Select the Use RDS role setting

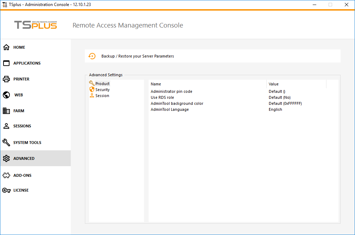[x=162, y=97]
